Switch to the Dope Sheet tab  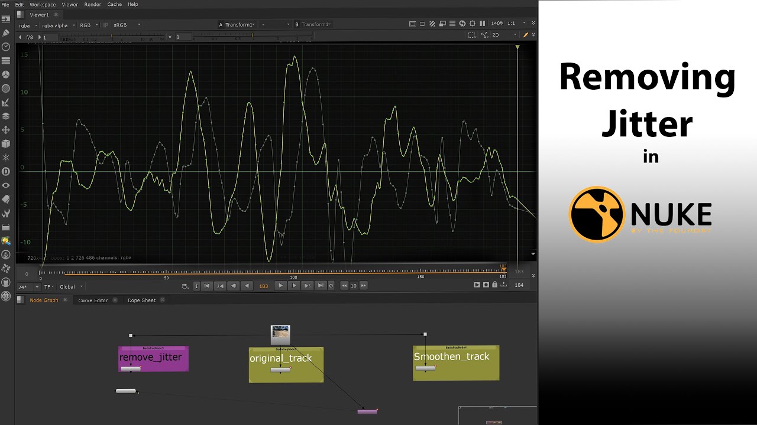142,300
